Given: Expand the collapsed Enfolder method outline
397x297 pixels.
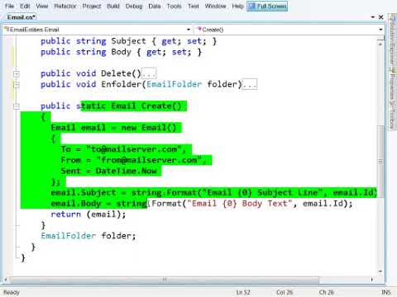Looking at the screenshot, I should click(x=17, y=84).
